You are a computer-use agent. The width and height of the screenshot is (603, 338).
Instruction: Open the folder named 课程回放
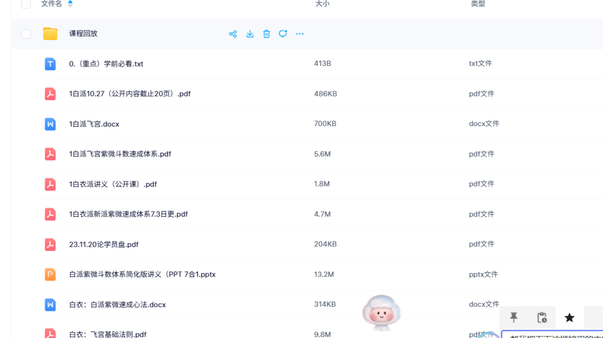tap(84, 34)
